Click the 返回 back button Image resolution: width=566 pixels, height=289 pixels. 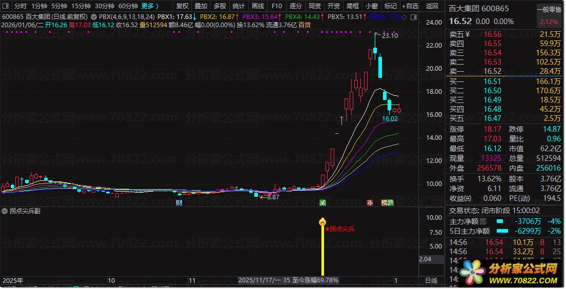tap(432, 6)
